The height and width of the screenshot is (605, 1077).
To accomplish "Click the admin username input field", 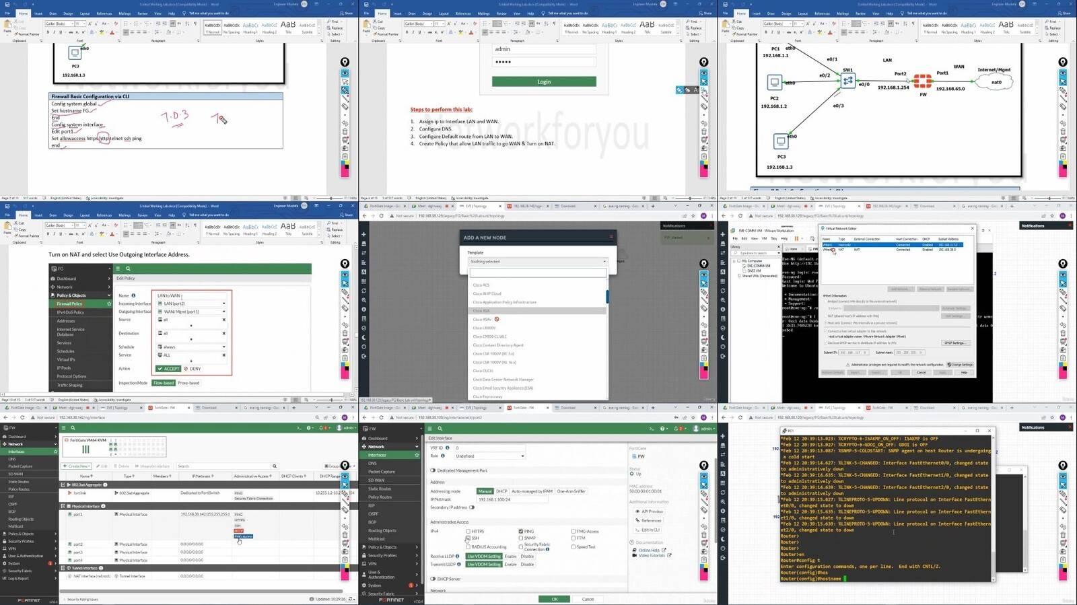I will (544, 49).
